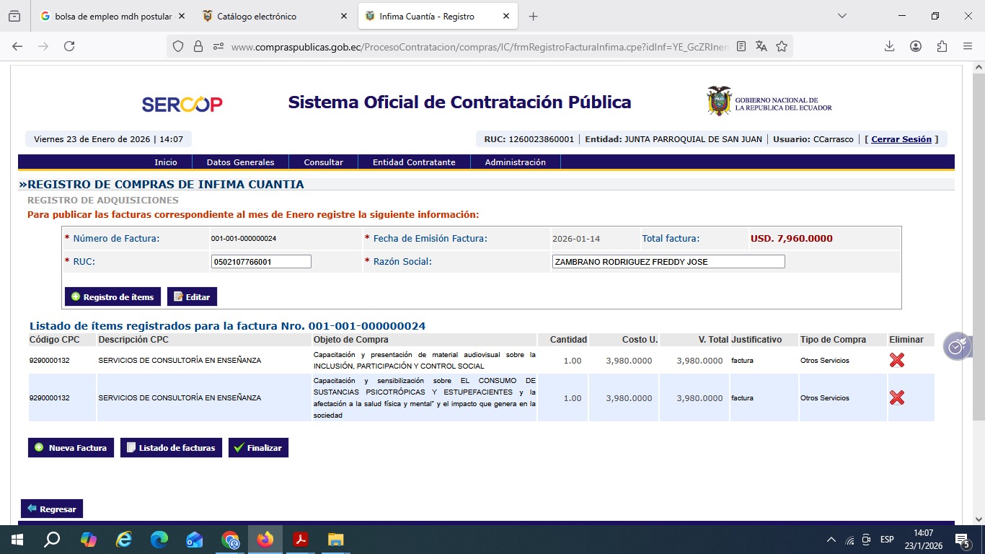The height and width of the screenshot is (554, 985).
Task: Open the browser extensions icon
Action: pos(942,46)
